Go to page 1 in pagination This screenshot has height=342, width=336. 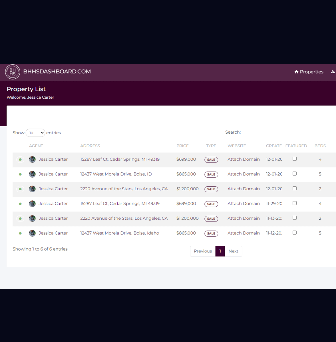coord(220,251)
